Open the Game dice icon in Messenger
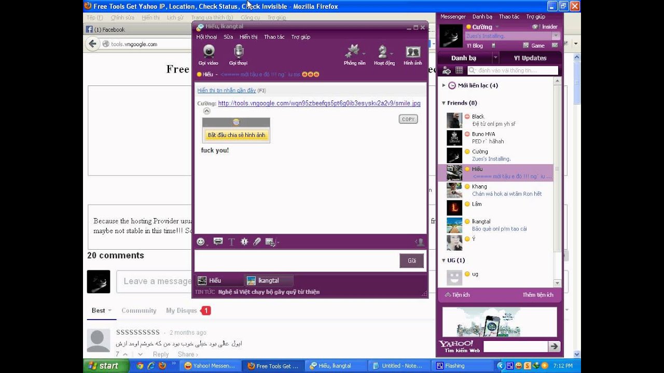The height and width of the screenshot is (373, 664). coord(526,46)
